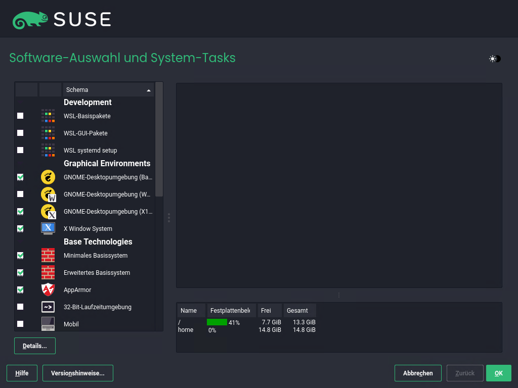Image resolution: width=518 pixels, height=388 pixels.
Task: Click the WSL-Basispakete pattern icon
Action: pos(48,116)
